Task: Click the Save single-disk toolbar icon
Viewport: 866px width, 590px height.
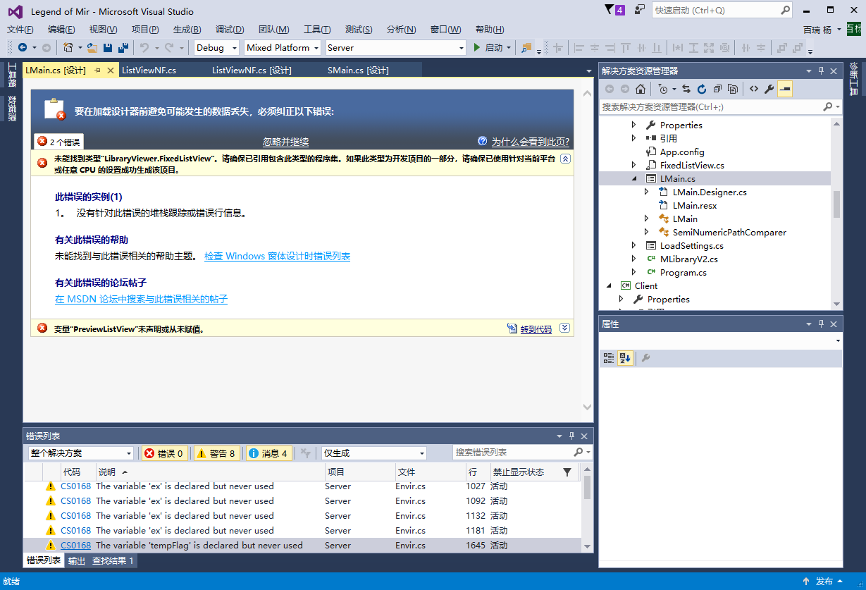Action: [x=108, y=47]
